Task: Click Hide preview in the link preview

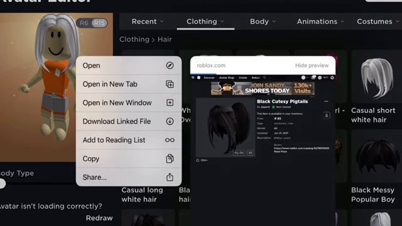Action: point(312,65)
